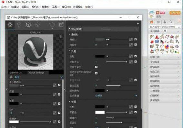
Task: Click the plus icon to add a layer
Action: 138,24
